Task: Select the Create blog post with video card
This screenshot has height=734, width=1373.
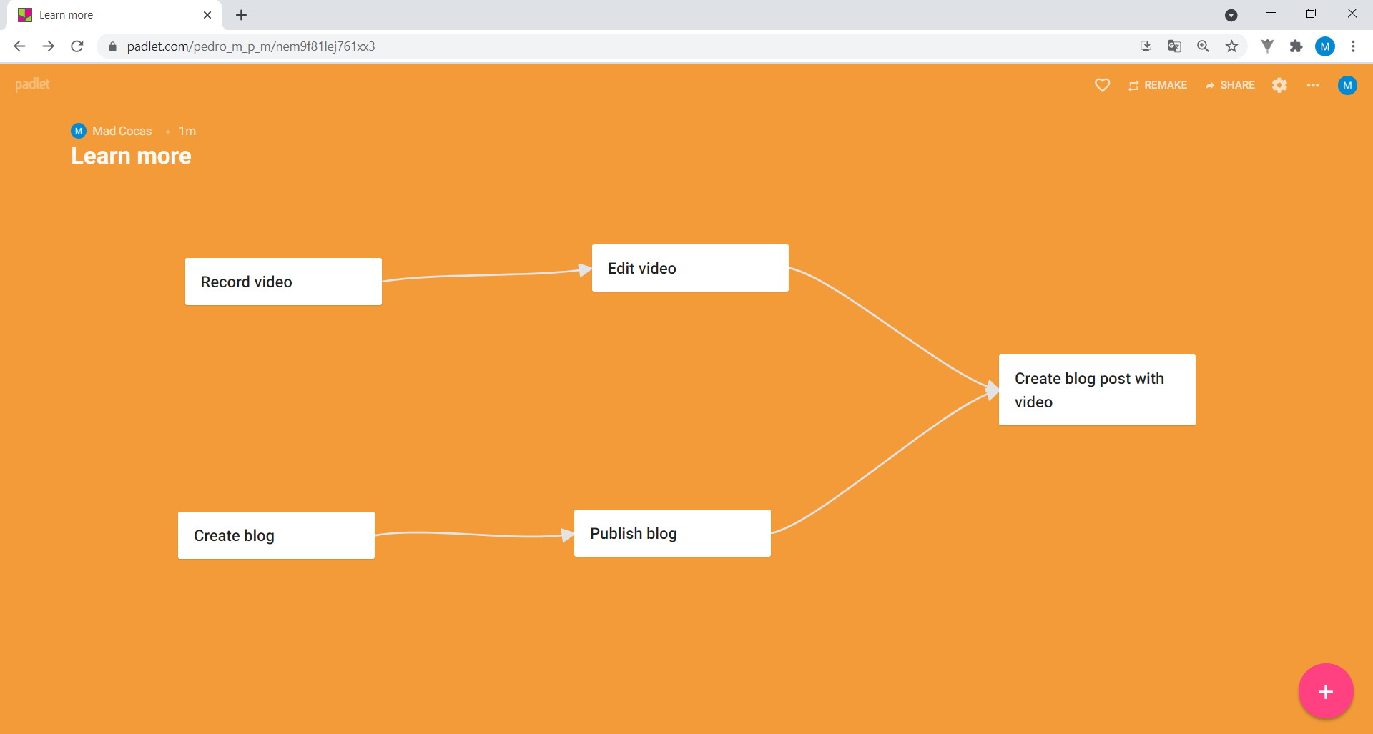Action: point(1097,390)
